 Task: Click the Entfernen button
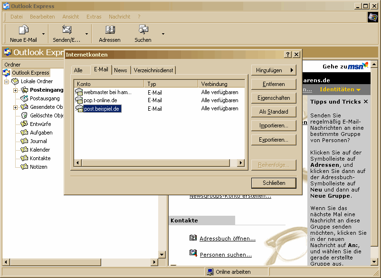274,84
